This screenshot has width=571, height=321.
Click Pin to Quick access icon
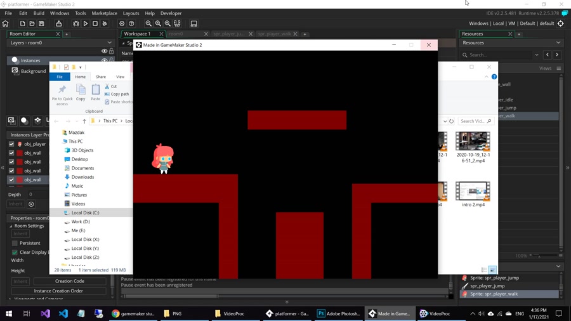62,95
